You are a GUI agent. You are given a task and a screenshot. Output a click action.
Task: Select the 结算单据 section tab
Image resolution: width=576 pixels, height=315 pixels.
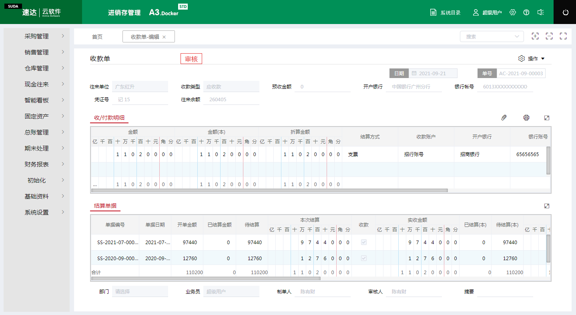coord(105,206)
